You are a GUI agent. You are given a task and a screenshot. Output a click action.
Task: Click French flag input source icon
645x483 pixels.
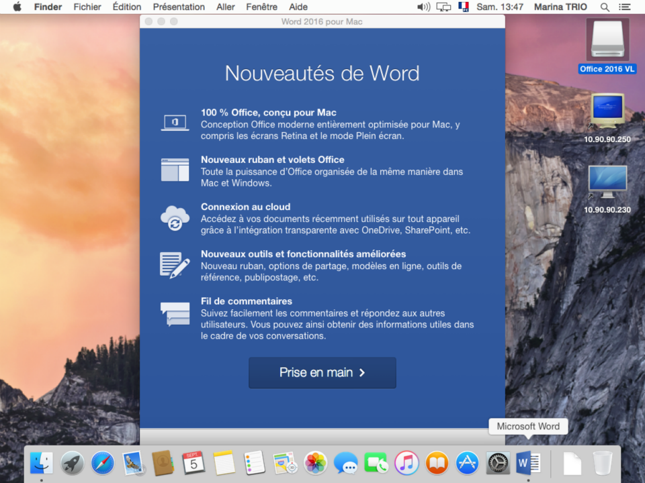tap(464, 7)
